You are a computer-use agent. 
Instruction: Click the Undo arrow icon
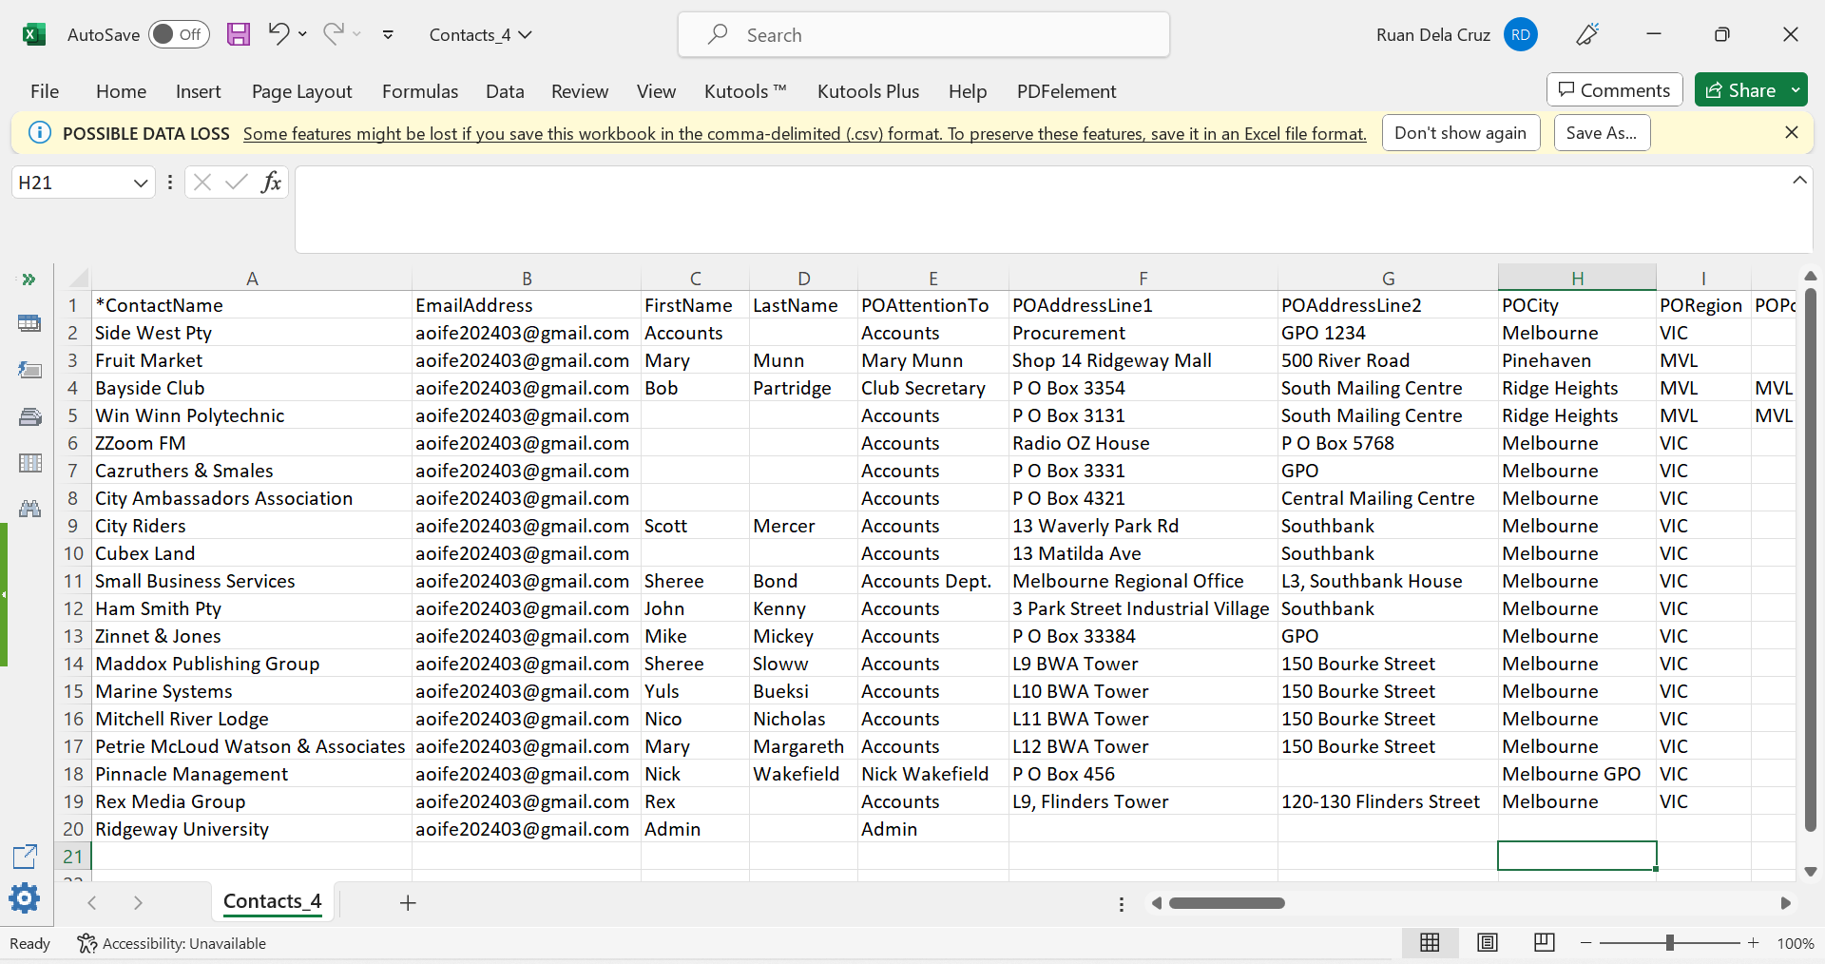pyautogui.click(x=278, y=34)
